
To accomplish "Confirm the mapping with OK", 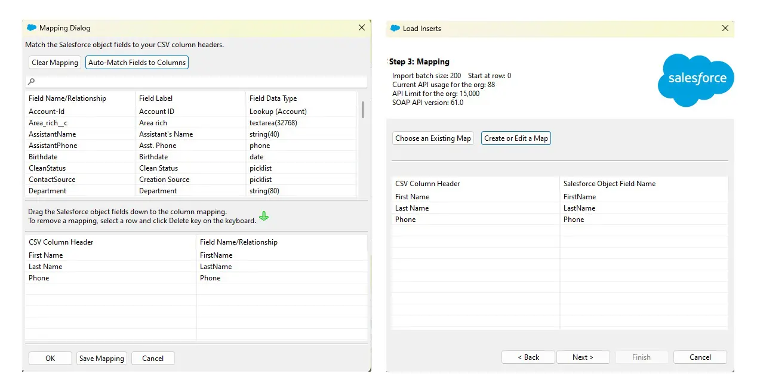I will (50, 359).
